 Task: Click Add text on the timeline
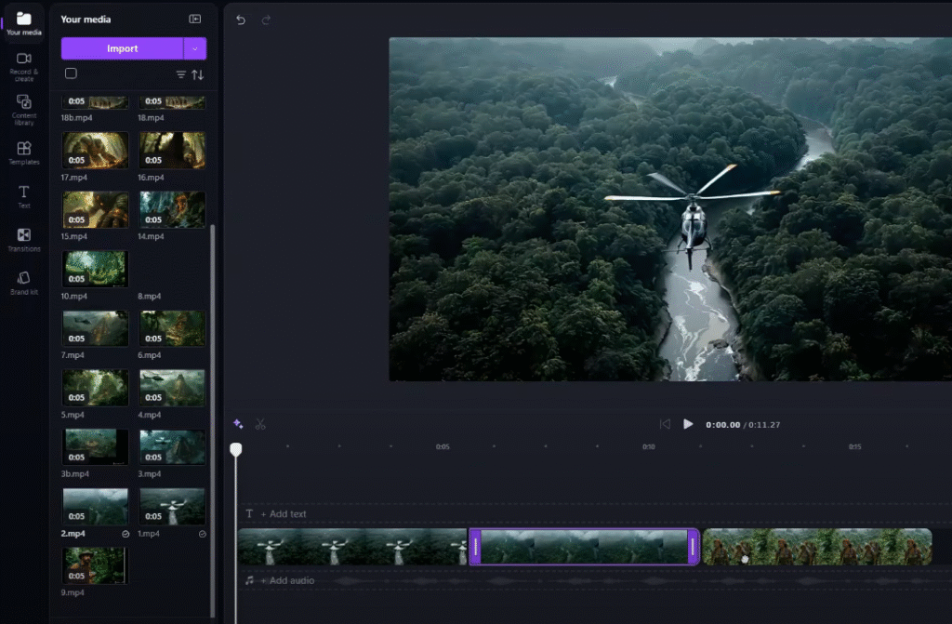283,514
